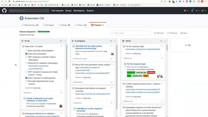The height and width of the screenshot is (117, 208).
Task: Click the Add cards button
Action: [159, 33]
